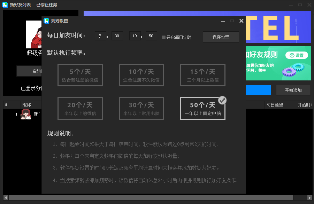Click the blue bar next to 开始添加
Viewport: 314px width, 204px height.
259,90
